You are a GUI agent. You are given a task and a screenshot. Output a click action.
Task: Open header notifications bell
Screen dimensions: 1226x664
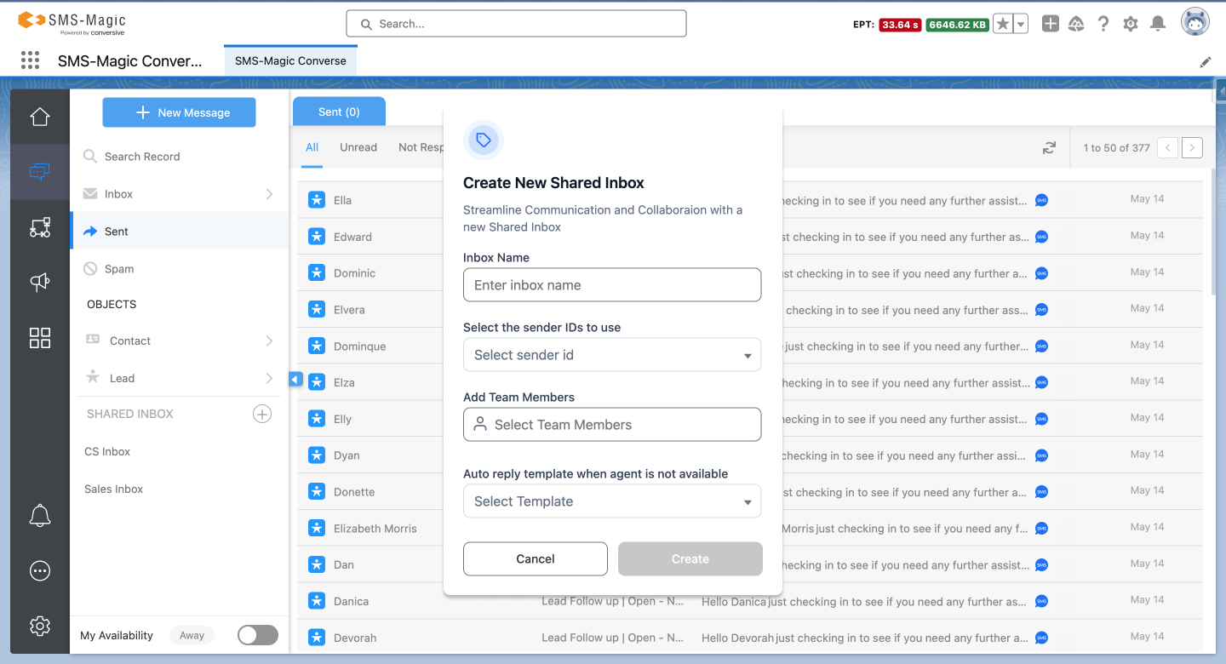1158,24
